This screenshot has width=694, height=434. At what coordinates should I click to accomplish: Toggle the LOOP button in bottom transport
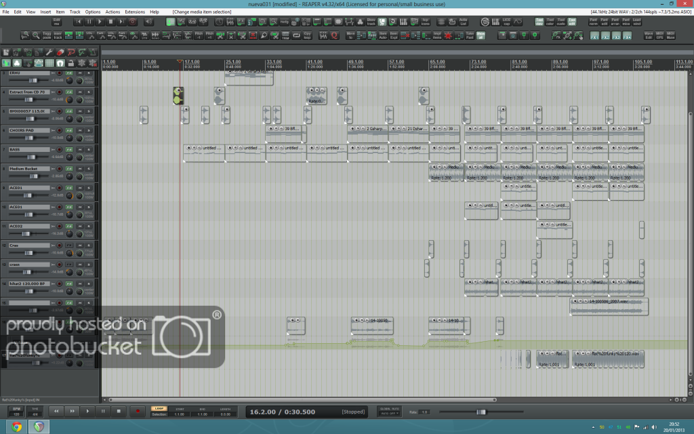pos(159,408)
